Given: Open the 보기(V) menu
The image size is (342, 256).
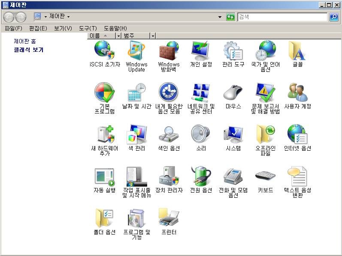Looking at the screenshot, I should tap(63, 28).
